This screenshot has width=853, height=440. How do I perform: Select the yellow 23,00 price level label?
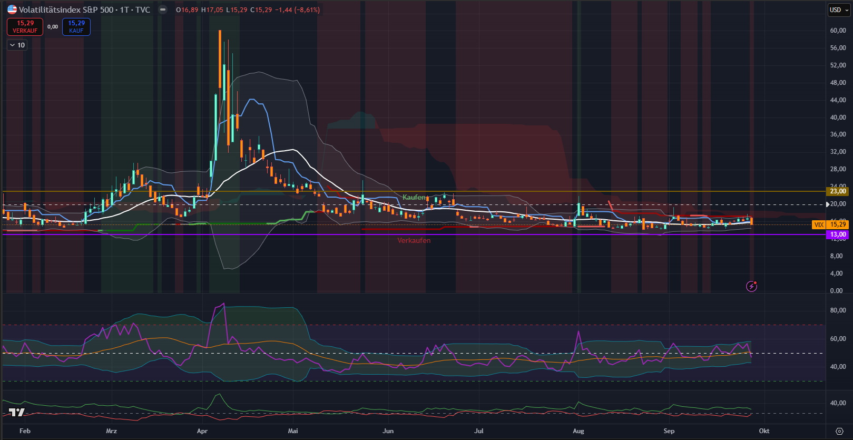838,191
